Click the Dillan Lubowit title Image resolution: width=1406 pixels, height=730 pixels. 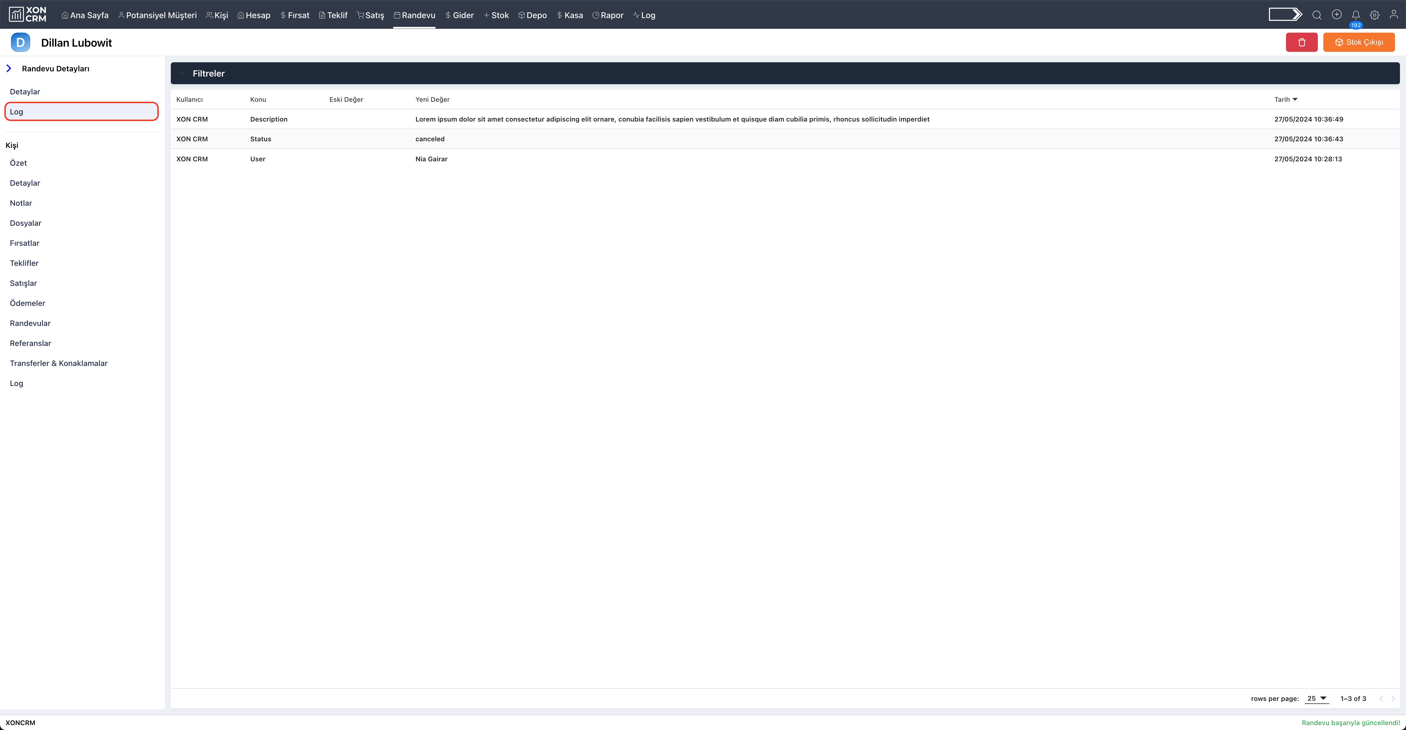click(76, 43)
